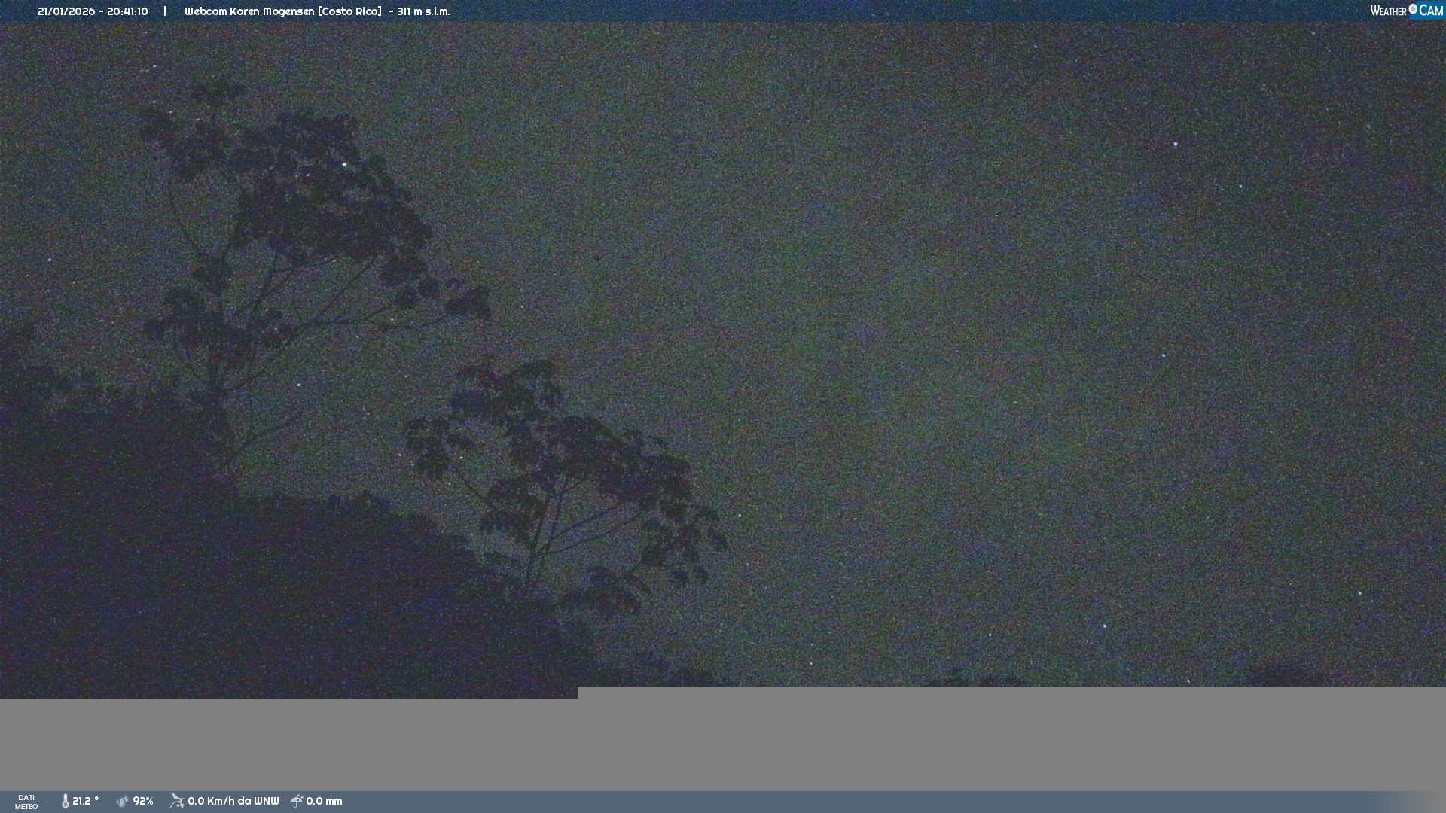Click the rain umbrella icon

[x=297, y=802]
